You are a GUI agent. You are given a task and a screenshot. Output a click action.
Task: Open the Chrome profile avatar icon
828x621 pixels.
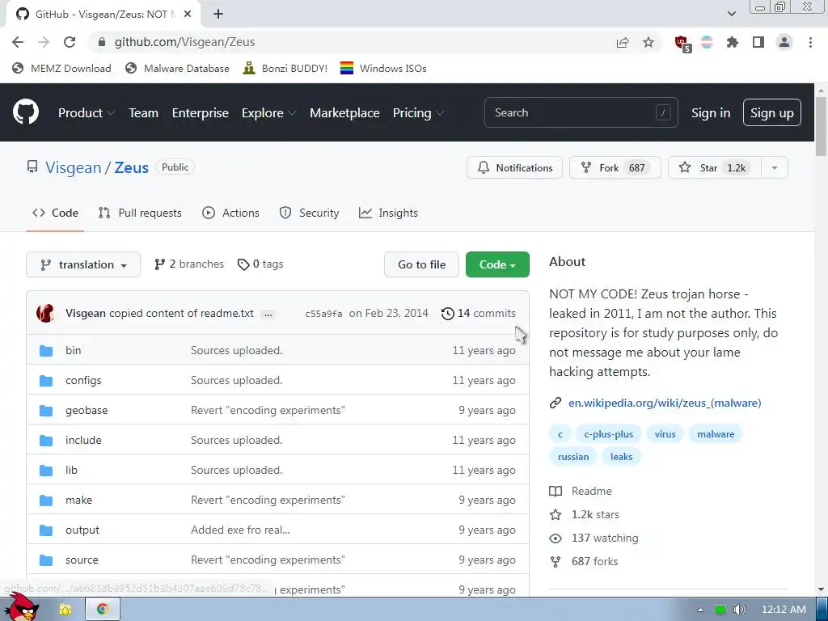784,42
